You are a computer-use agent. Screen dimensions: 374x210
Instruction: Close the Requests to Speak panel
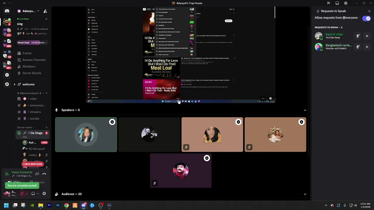pyautogui.click(x=369, y=11)
